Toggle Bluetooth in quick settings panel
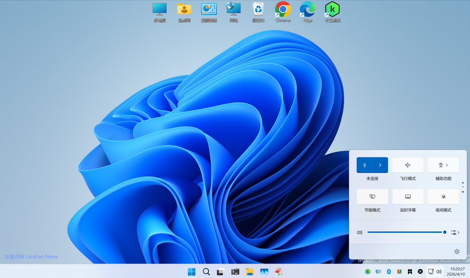470x278 pixels. tap(365, 165)
